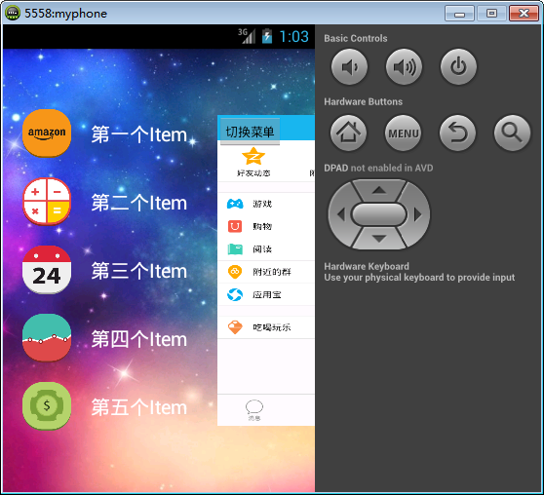Lower volume with the volume down button
This screenshot has height=495, width=544.
click(349, 66)
